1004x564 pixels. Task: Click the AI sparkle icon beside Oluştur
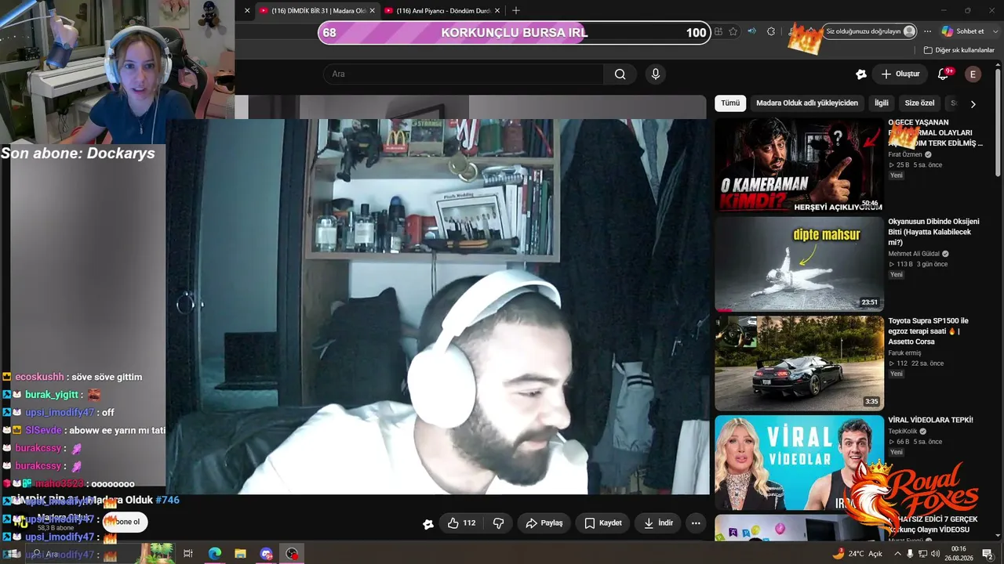tap(861, 74)
